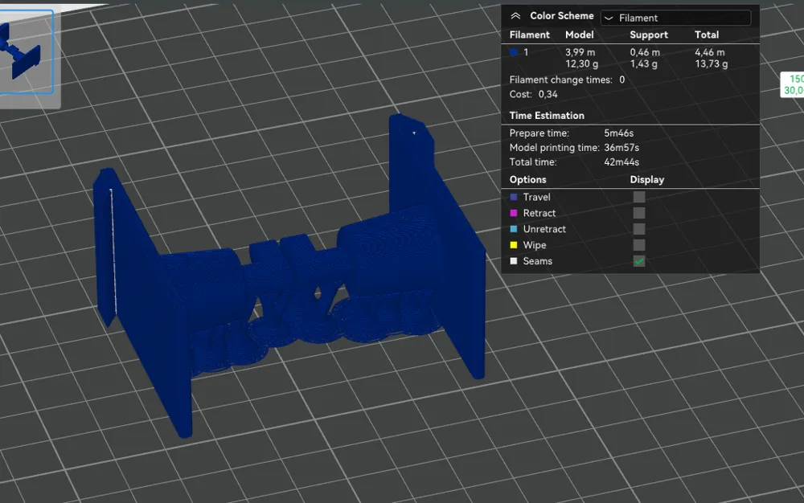Screen dimensions: 804x503
Task: Click the blue filament 1 color swatch
Action: click(x=514, y=51)
